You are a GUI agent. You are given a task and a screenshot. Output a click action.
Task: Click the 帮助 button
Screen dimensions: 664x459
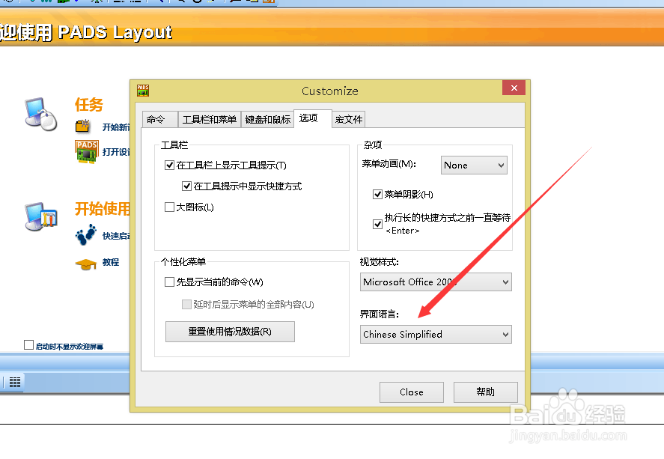coord(485,392)
